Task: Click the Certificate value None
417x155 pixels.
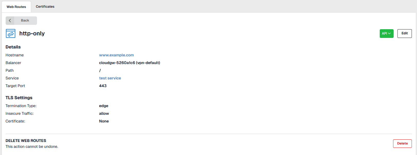Action: point(104,121)
